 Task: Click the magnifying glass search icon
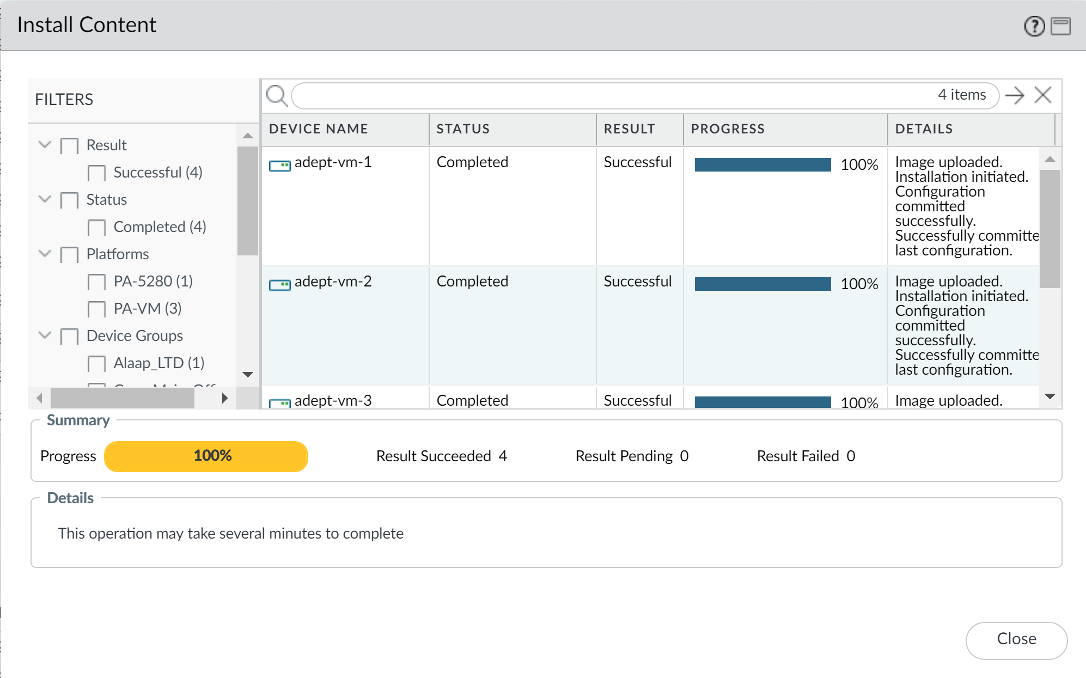pos(277,96)
